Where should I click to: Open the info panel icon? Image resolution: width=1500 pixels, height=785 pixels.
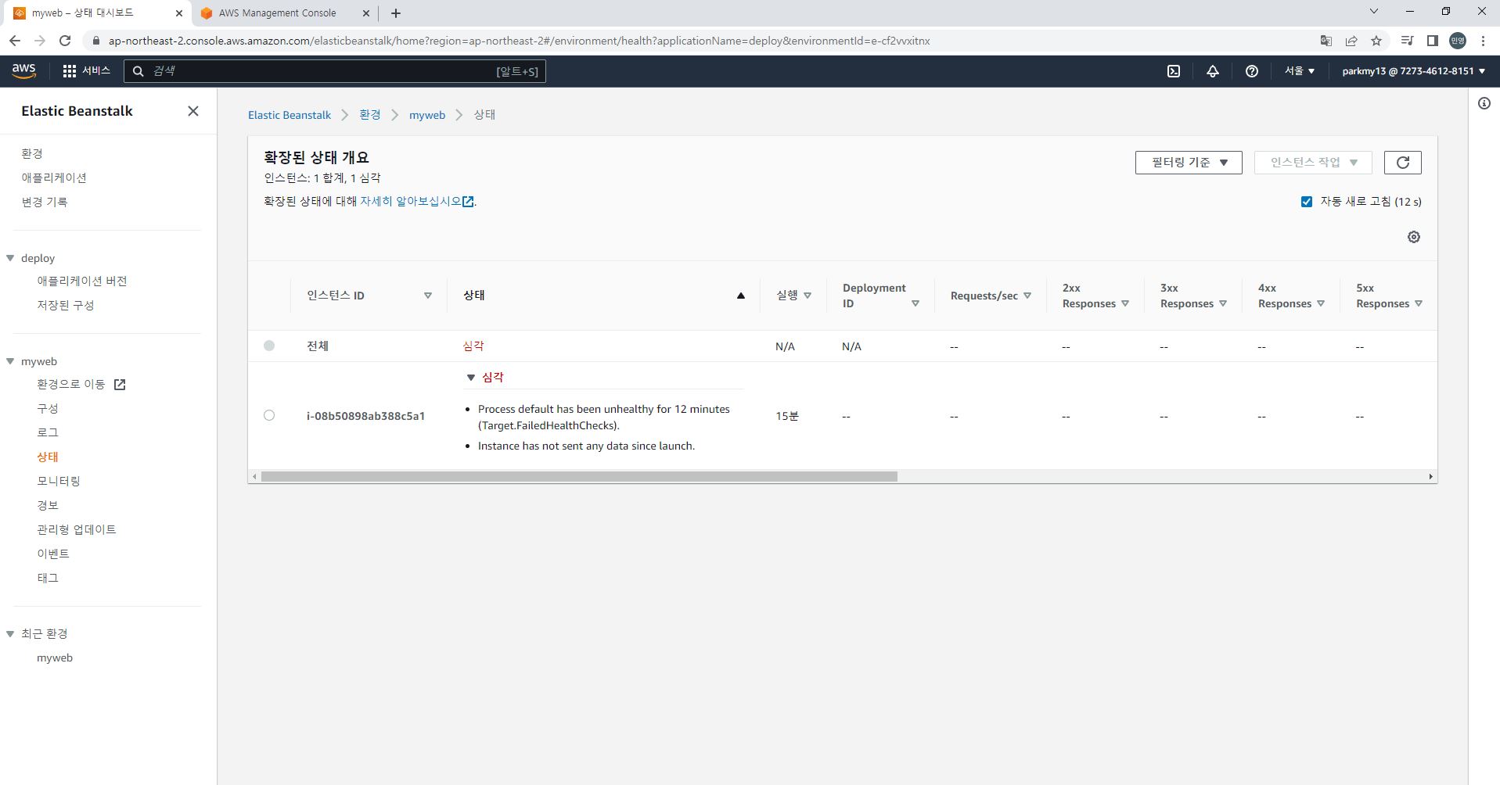[x=1484, y=103]
